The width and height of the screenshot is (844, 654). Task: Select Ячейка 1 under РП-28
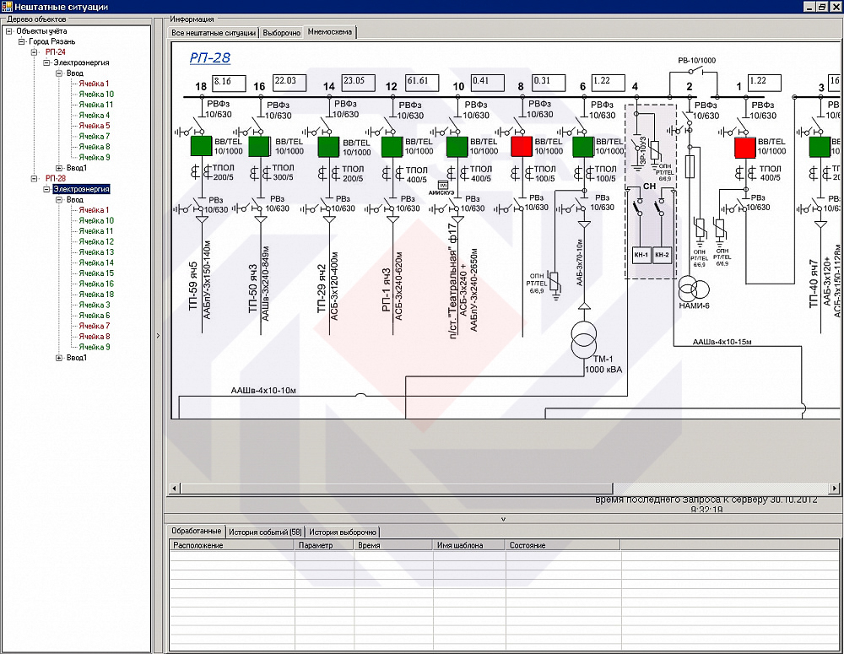94,210
